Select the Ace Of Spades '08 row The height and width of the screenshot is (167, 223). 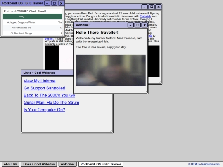33,28
